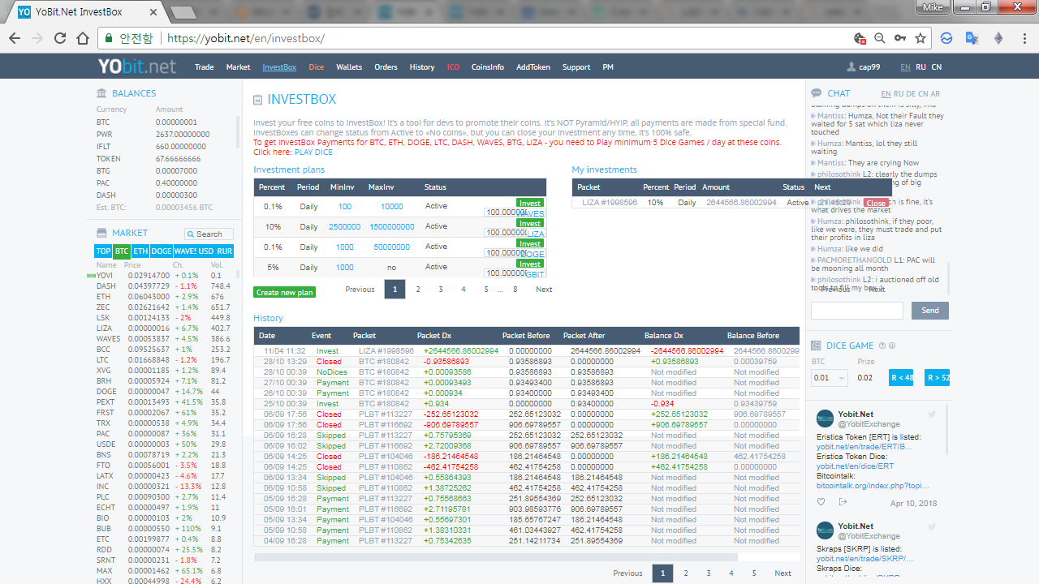This screenshot has height=584, width=1039.
Task: Click the Market panel icon
Action: click(x=101, y=233)
